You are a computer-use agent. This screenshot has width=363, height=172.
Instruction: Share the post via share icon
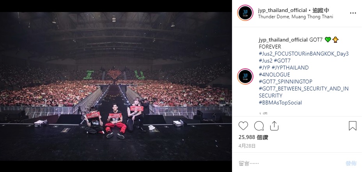(274, 126)
